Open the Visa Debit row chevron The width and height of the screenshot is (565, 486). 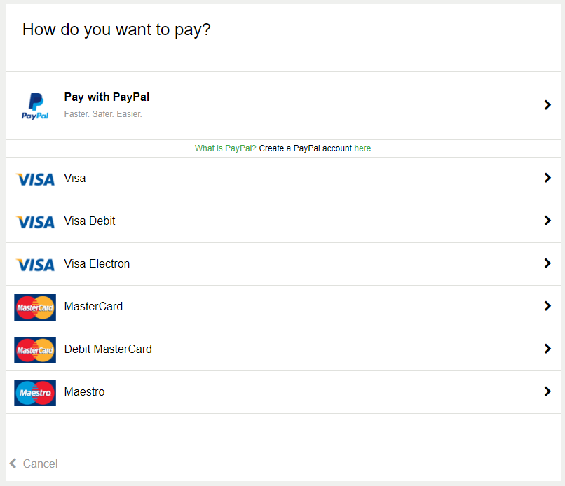547,221
